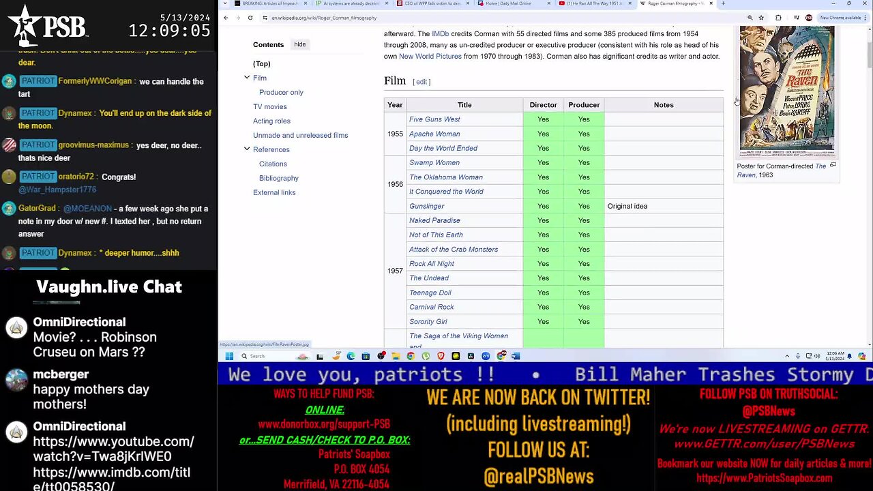Collapse the Film section in Contents
This screenshot has height=491, width=873.
pos(247,78)
